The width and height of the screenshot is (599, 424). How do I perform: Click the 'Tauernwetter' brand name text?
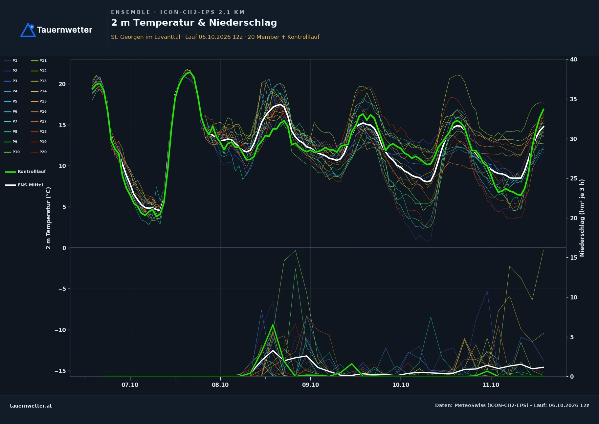[65, 30]
